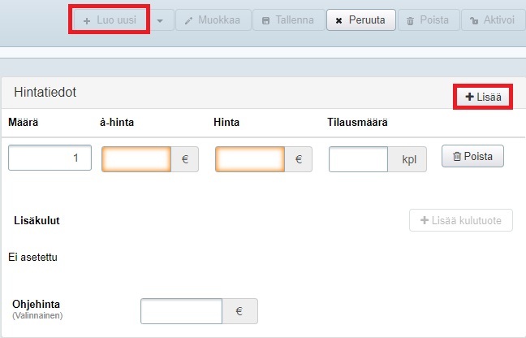The height and width of the screenshot is (338, 526).
Task: Focus the Ohjehinta input field
Action: tap(181, 311)
